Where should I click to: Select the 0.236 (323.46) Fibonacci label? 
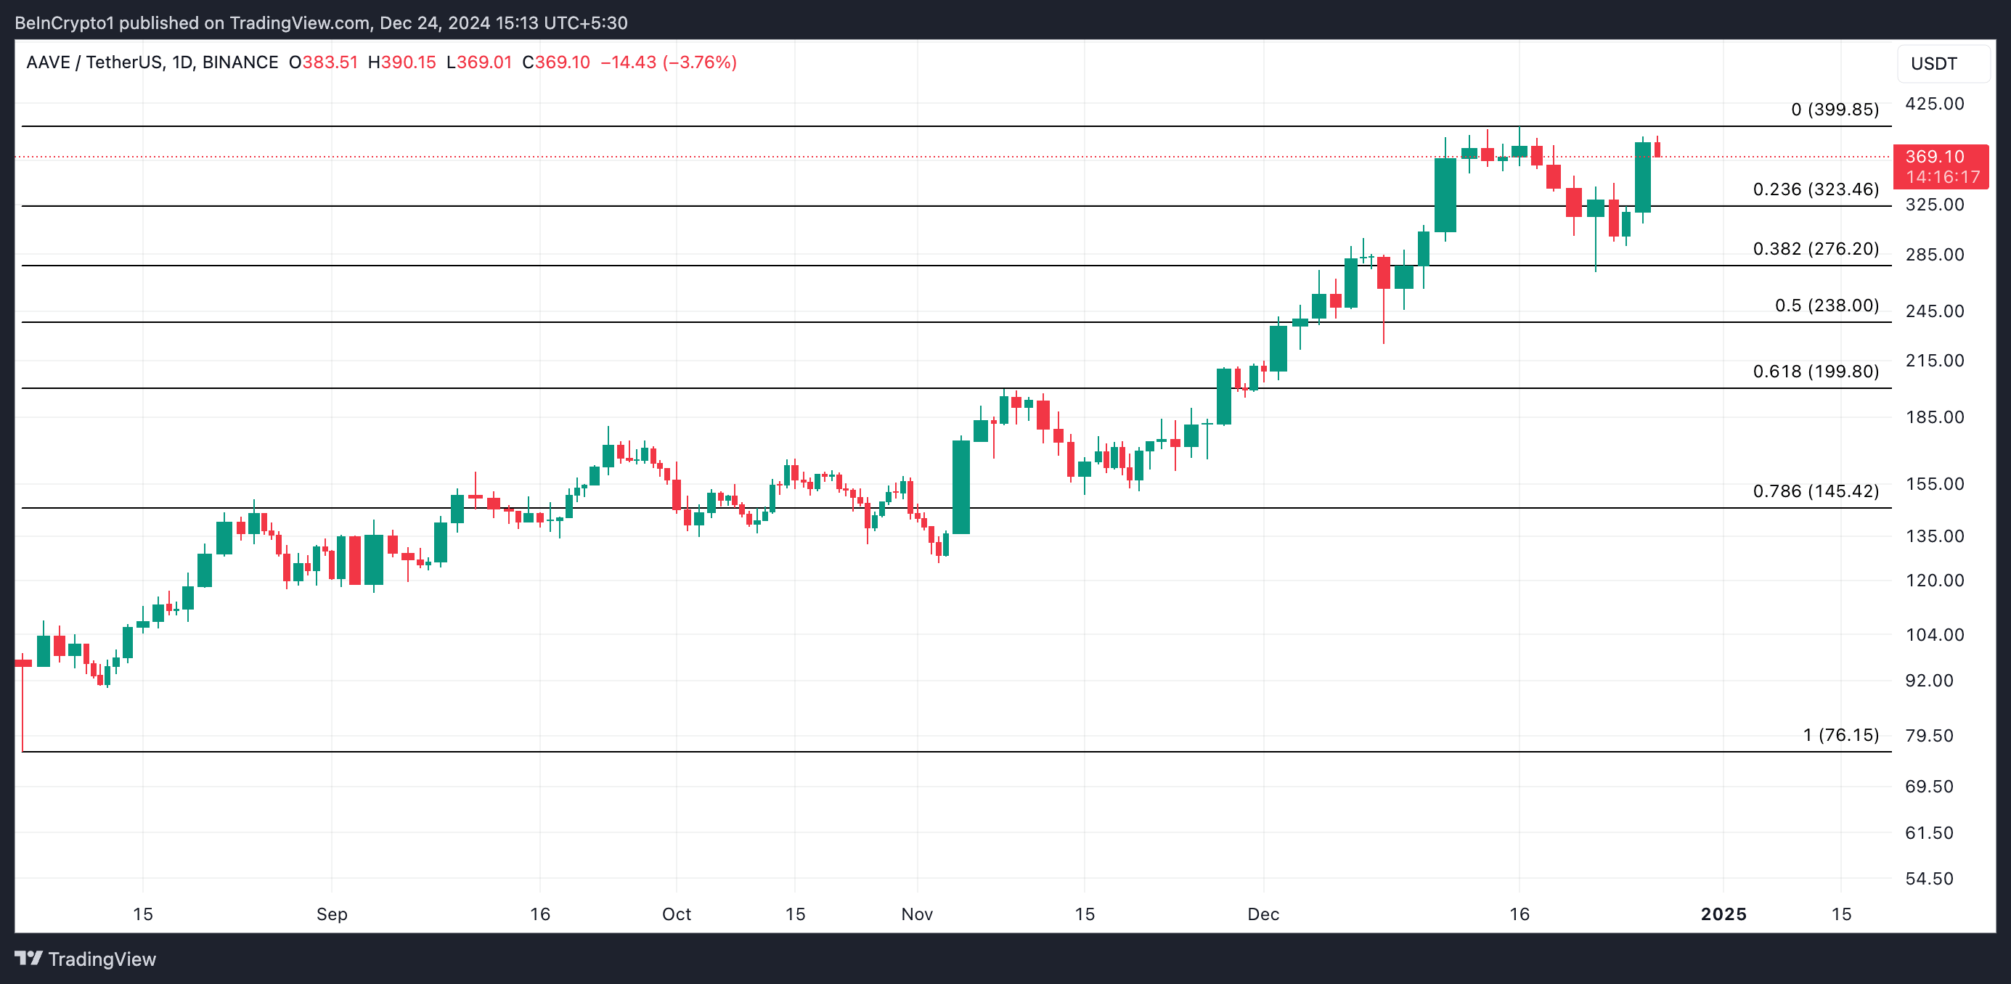(1815, 189)
